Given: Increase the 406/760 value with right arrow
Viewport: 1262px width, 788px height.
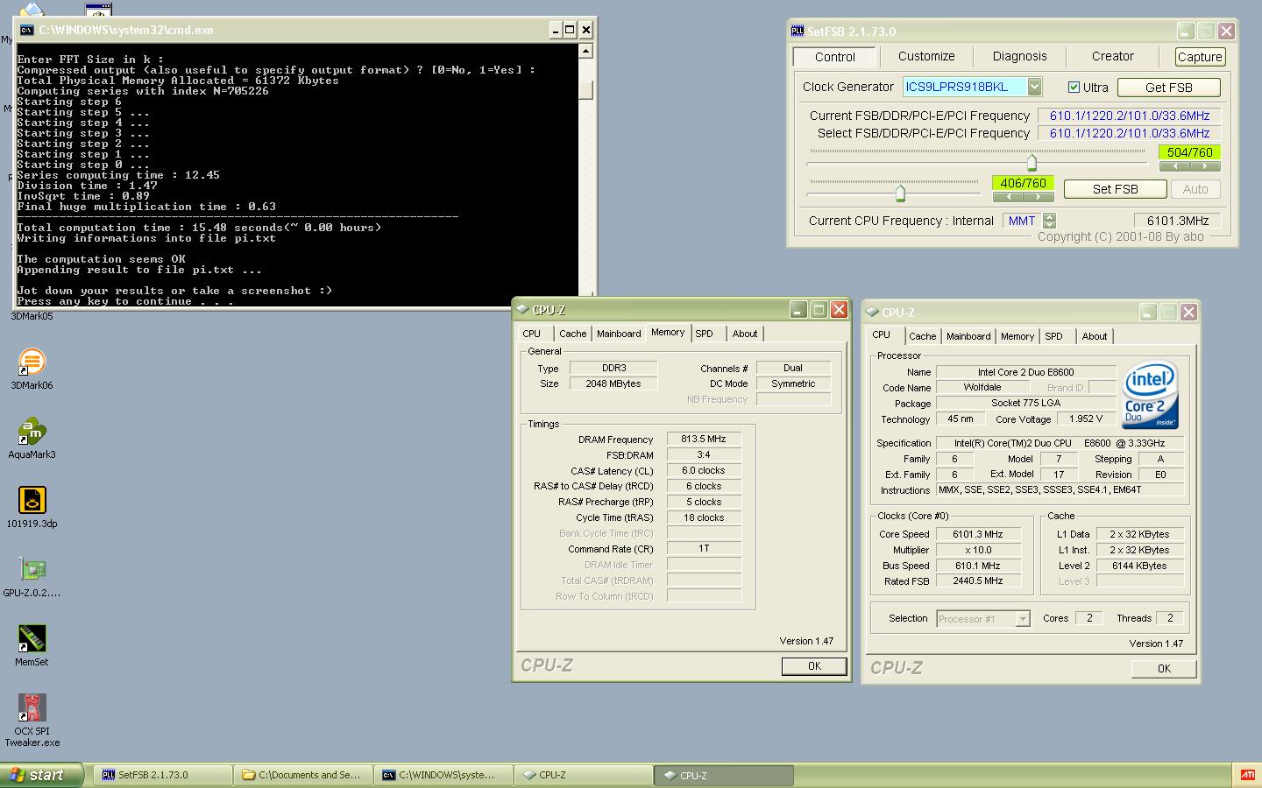Looking at the screenshot, I should point(1039,196).
